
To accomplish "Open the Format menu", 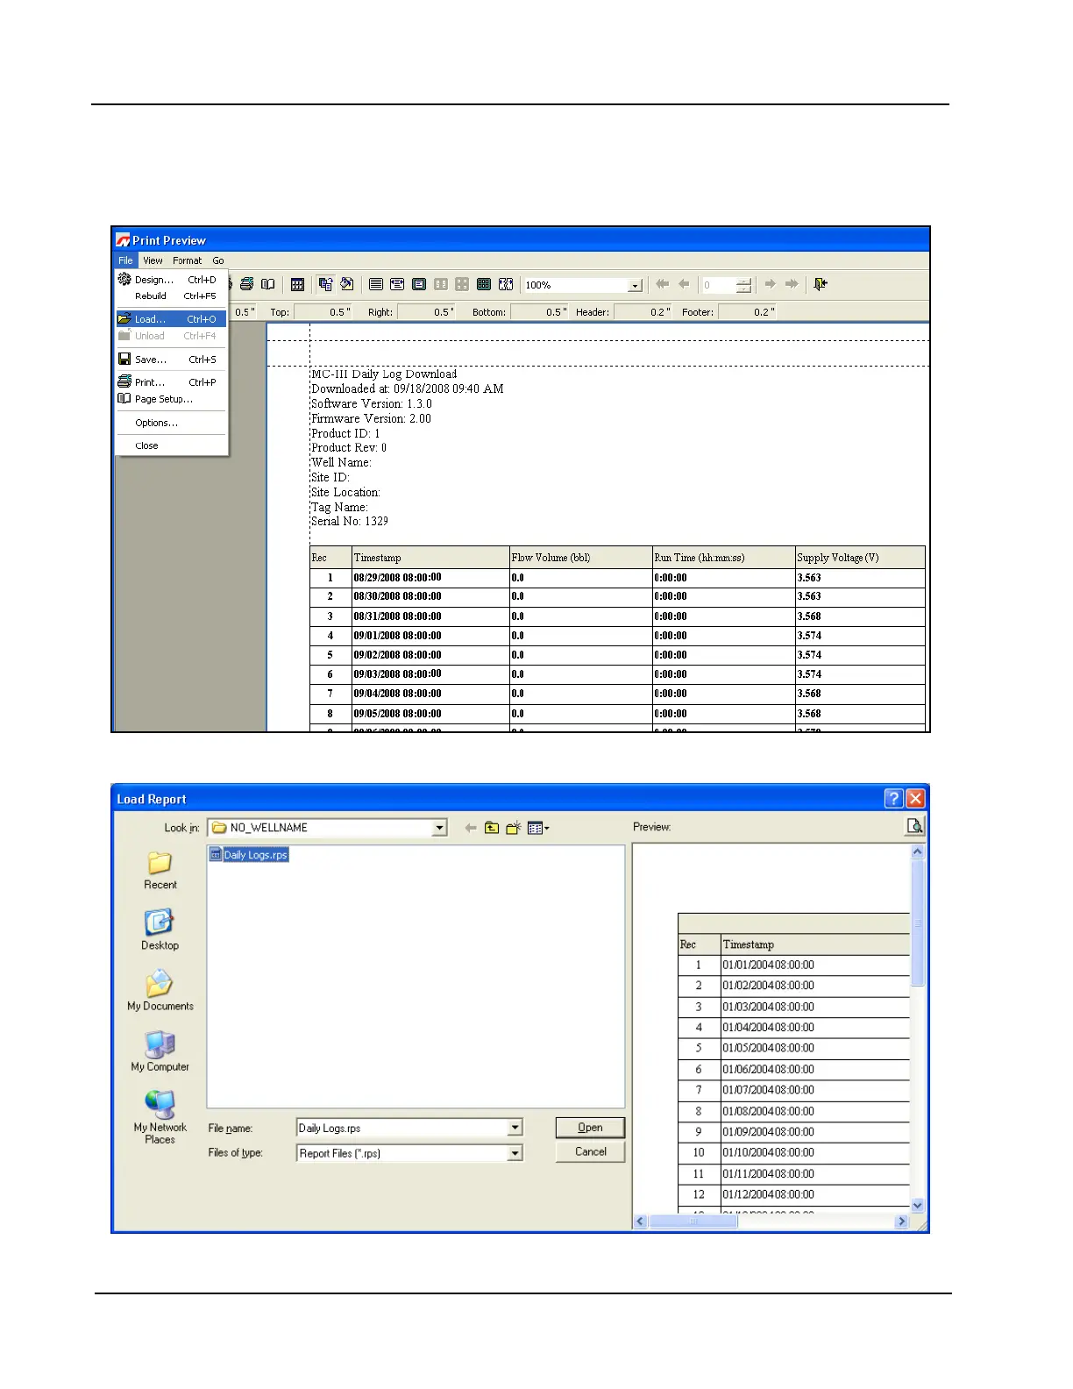I will coord(187,260).
